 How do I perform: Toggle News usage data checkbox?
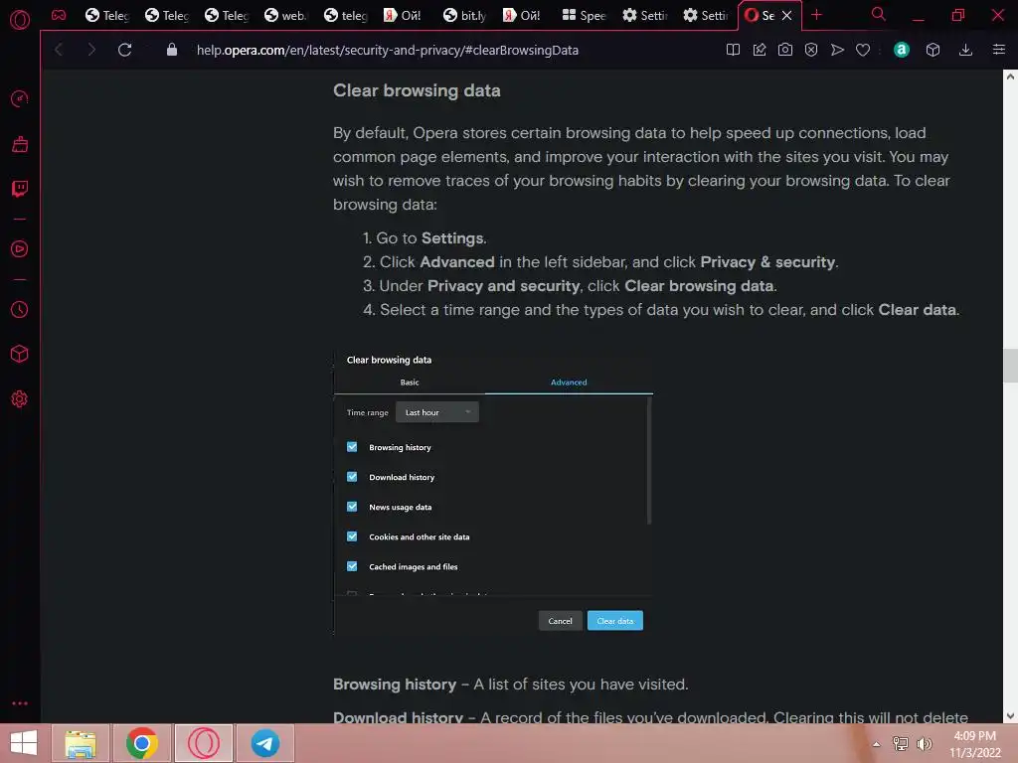[x=352, y=507]
